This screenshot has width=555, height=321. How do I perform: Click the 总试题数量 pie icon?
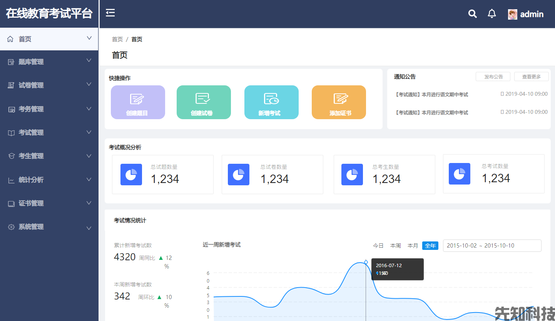pos(131,175)
